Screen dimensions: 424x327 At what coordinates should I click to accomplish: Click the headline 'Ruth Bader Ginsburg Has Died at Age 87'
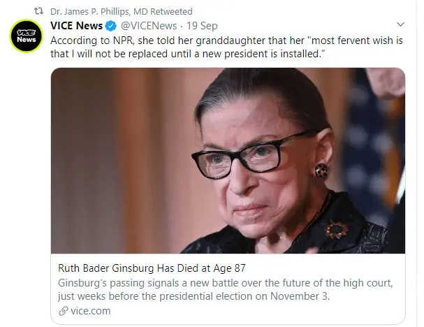pyautogui.click(x=152, y=270)
